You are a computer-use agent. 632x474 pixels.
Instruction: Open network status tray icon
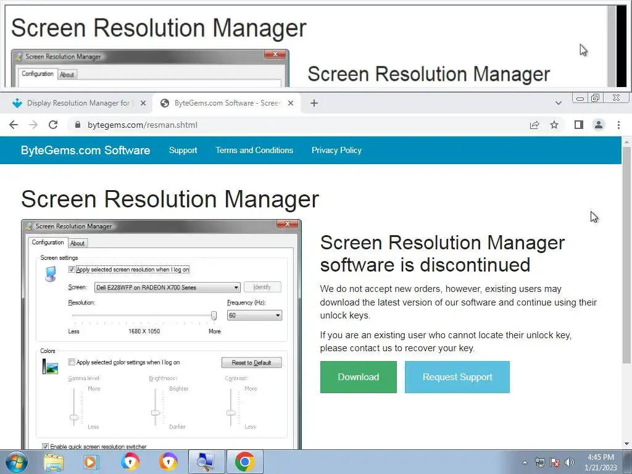pyautogui.click(x=539, y=462)
